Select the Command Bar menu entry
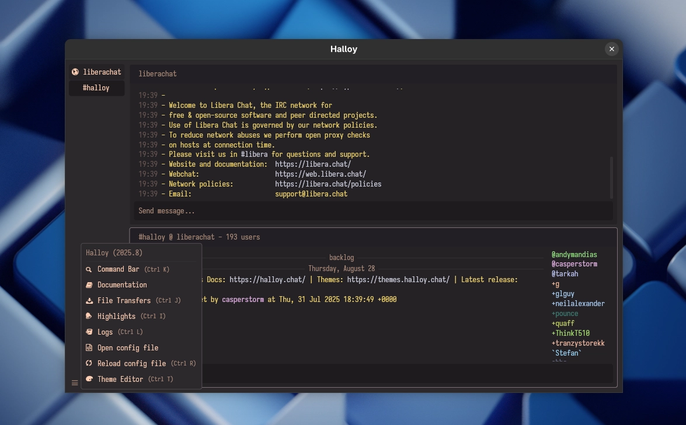Viewport: 686px width, 425px height. [x=117, y=269]
